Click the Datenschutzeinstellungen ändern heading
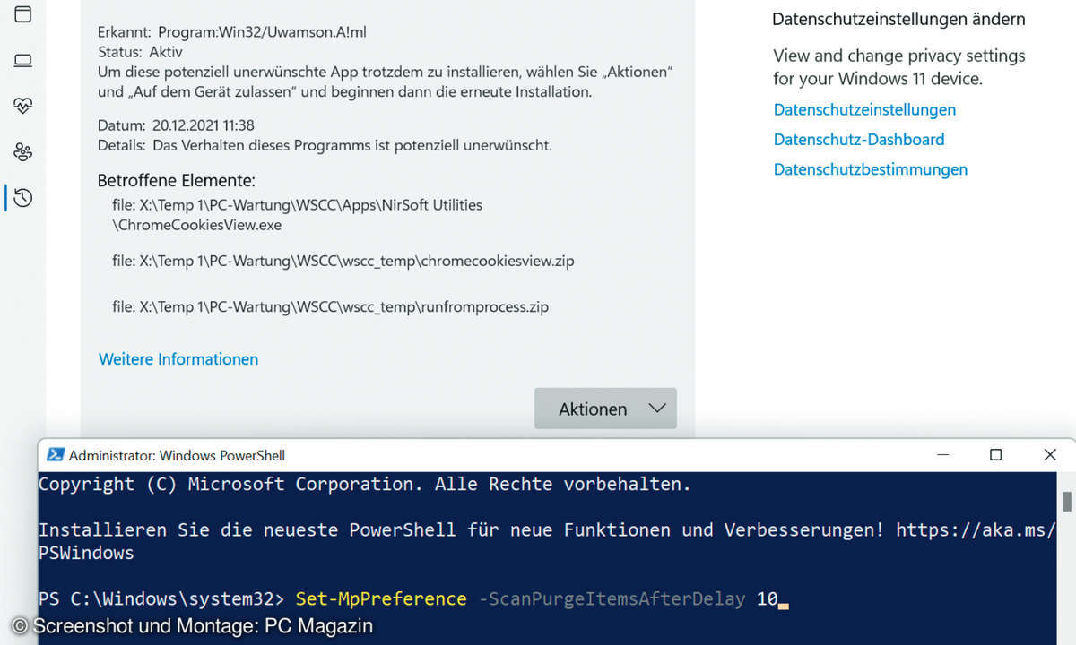Image resolution: width=1076 pixels, height=645 pixels. pos(898,19)
